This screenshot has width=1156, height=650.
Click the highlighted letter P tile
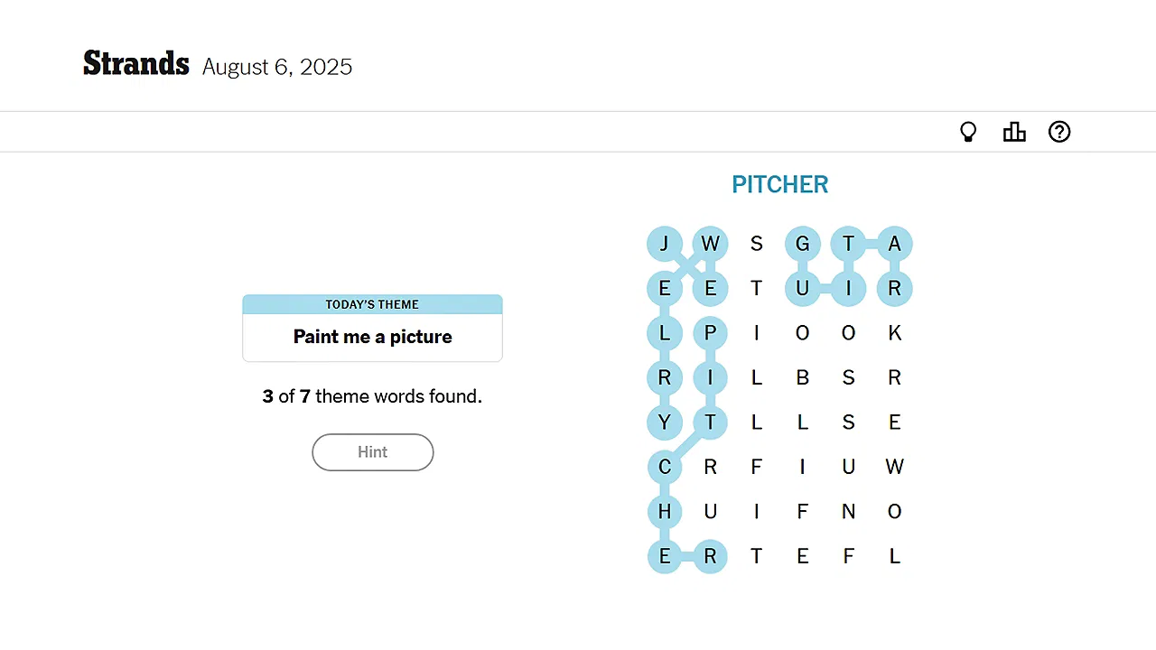click(710, 333)
